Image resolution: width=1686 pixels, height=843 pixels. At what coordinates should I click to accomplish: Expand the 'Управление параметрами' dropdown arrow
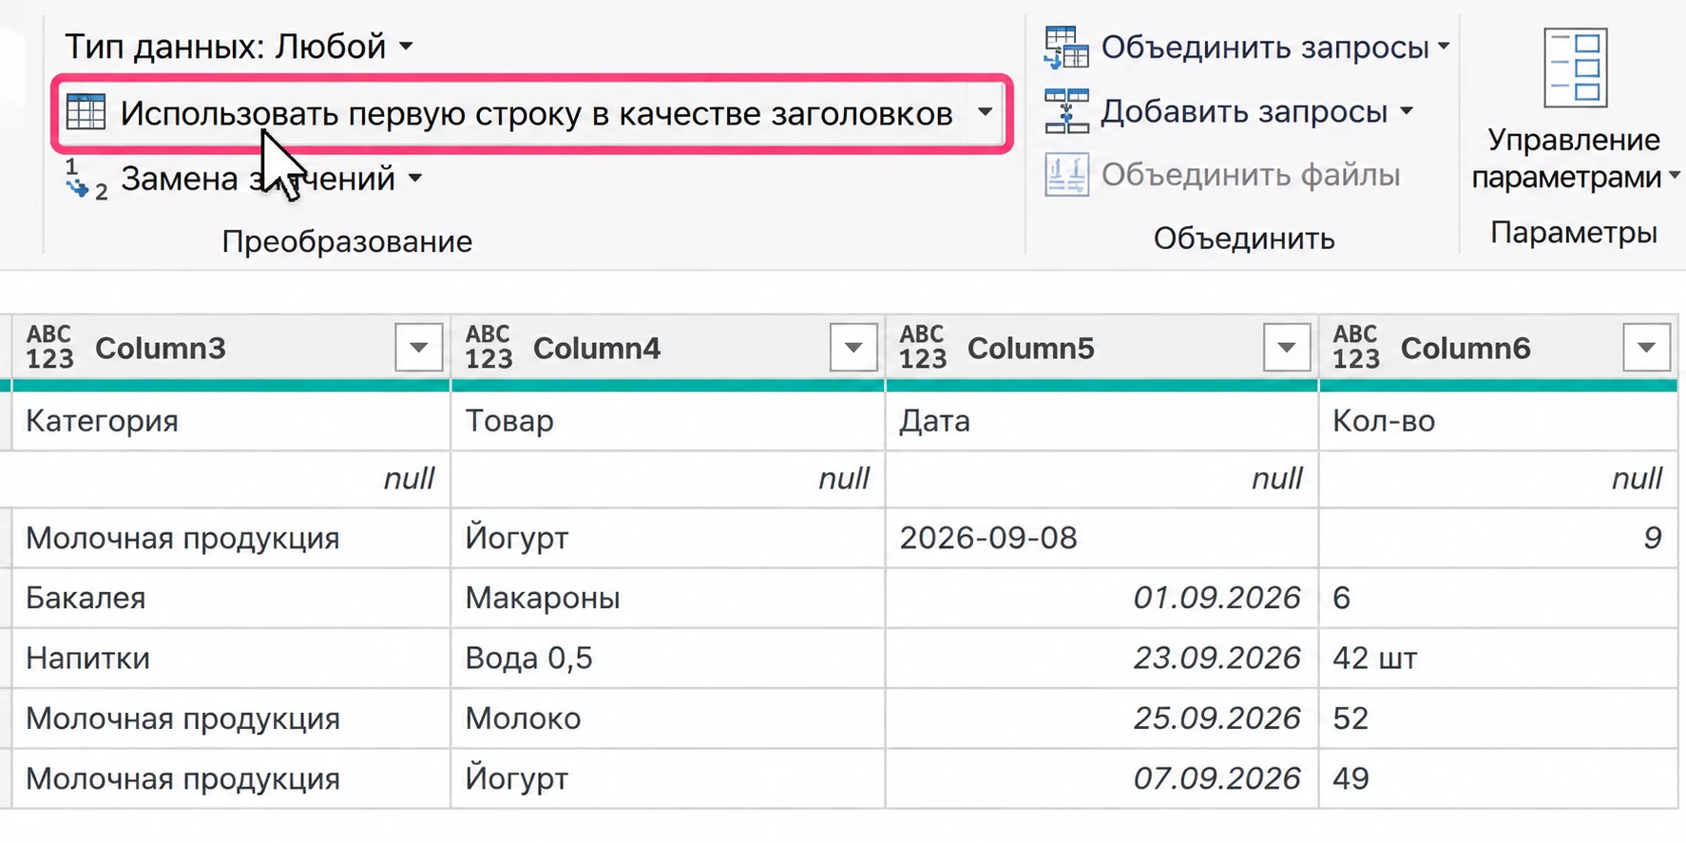click(x=1675, y=177)
